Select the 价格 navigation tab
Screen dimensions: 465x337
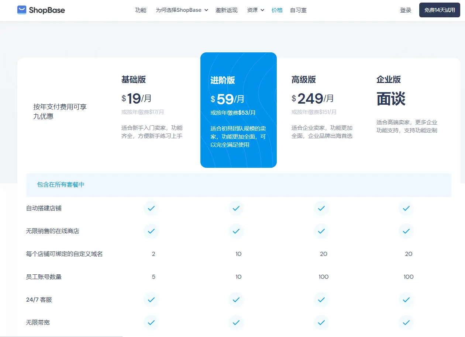tap(277, 10)
